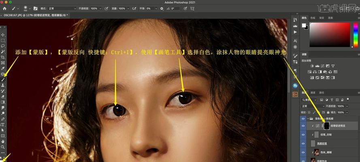This screenshot has width=360, height=162.
Task: Enable airbrush-style build-up
Action: click(x=134, y=9)
